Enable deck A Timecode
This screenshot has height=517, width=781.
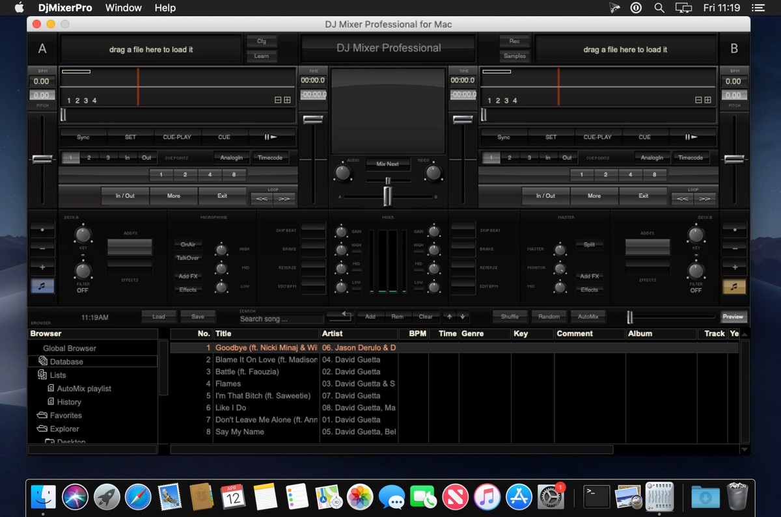270,157
